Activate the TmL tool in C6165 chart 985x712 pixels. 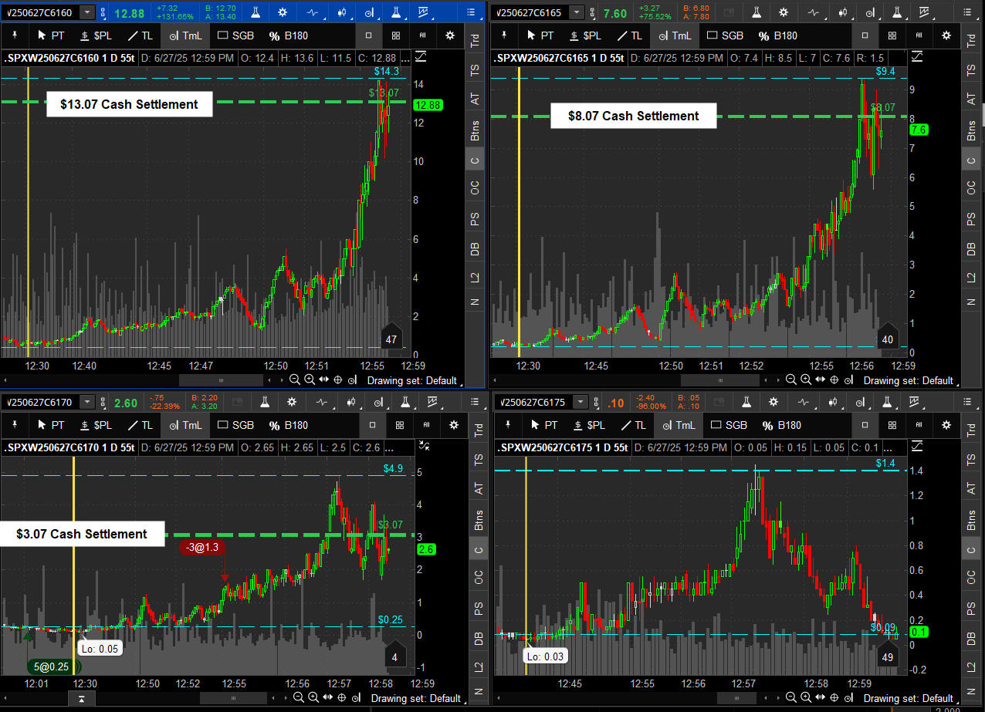[674, 35]
